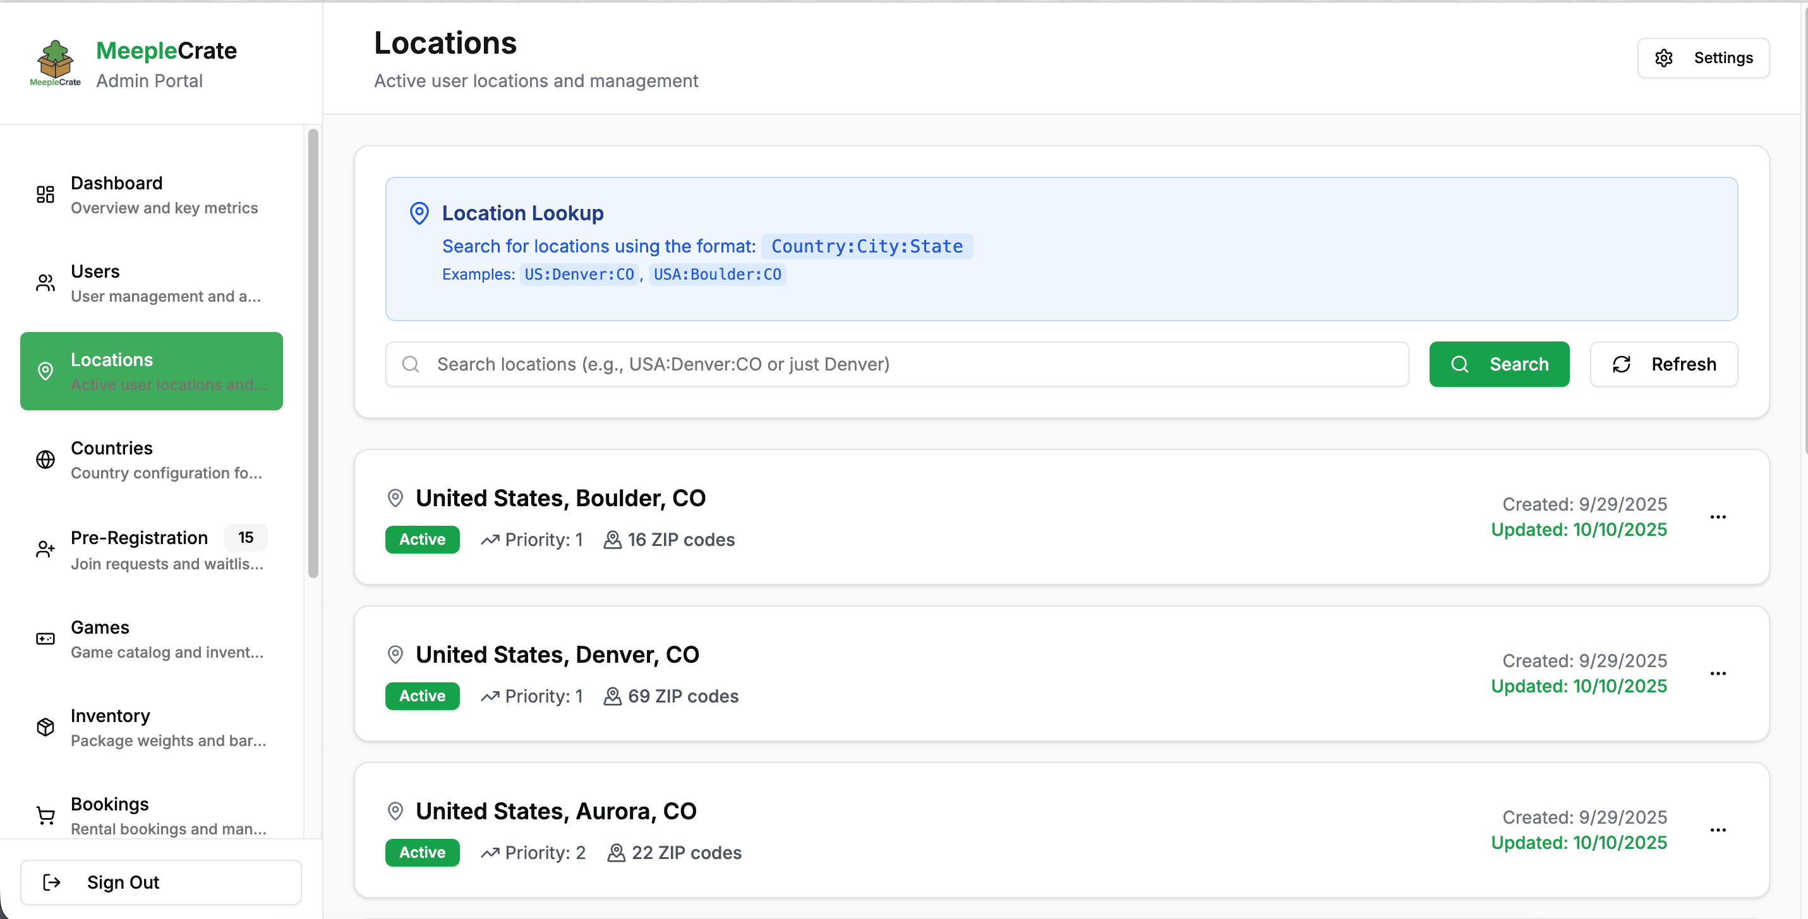Click the MeepleCrate logo icon
This screenshot has height=919, width=1808.
coord(55,63)
